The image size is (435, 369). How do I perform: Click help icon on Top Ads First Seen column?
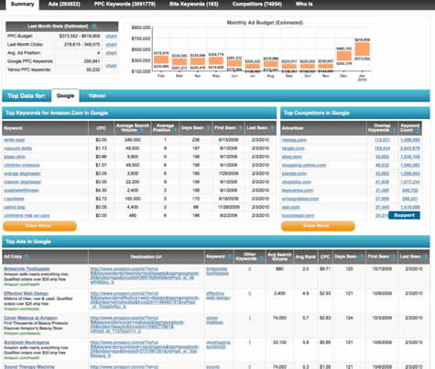394,256
